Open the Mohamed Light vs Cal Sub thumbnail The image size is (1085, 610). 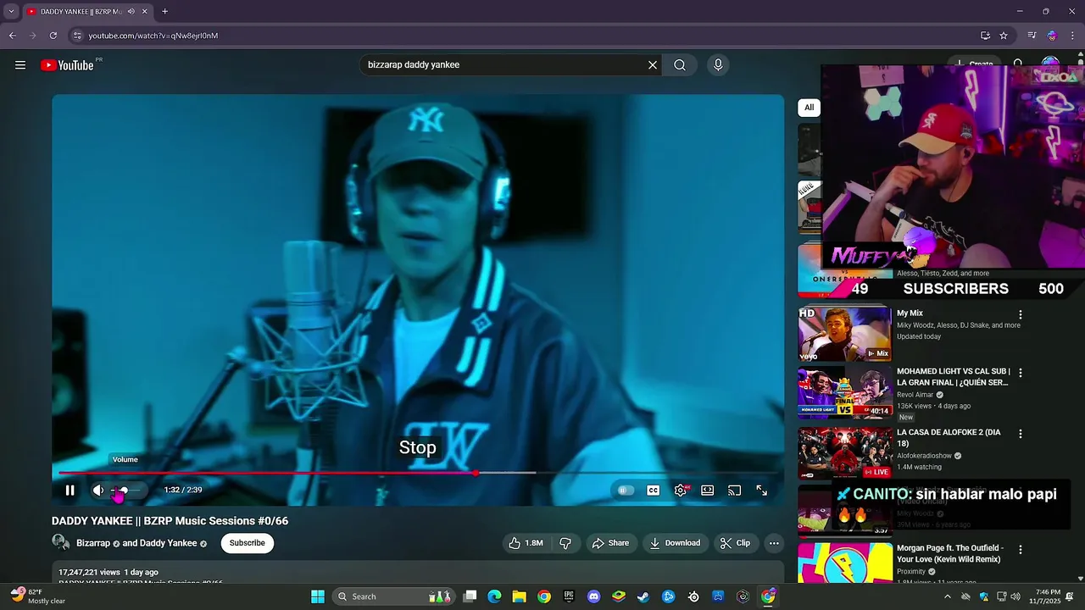pyautogui.click(x=845, y=393)
